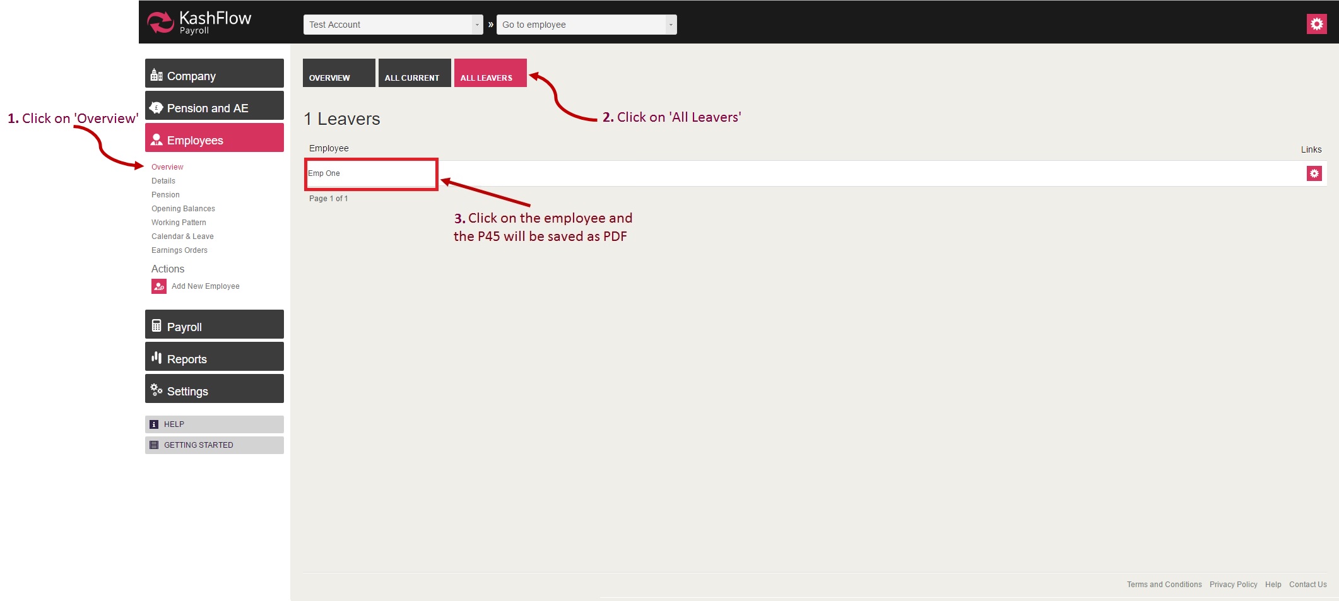This screenshot has height=601, width=1339.
Task: Select the All Leavers tab
Action: click(490, 74)
